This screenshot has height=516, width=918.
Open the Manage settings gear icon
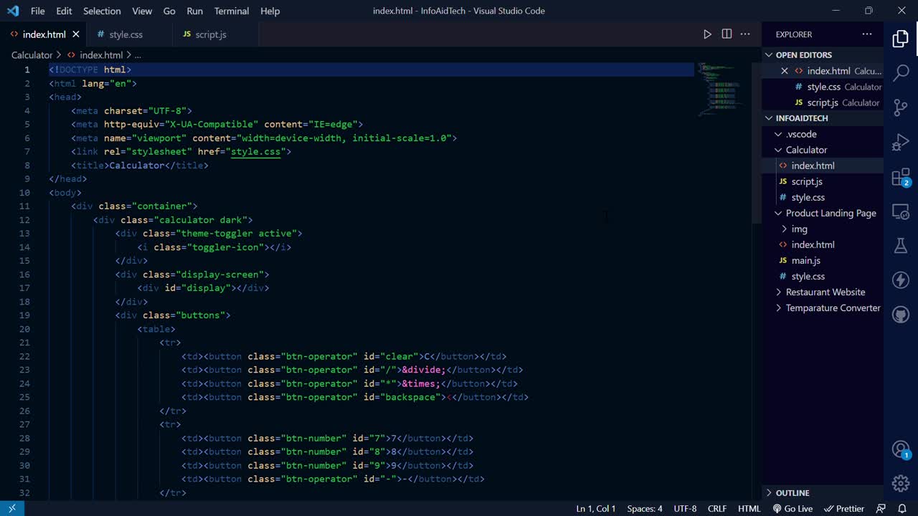tap(901, 483)
